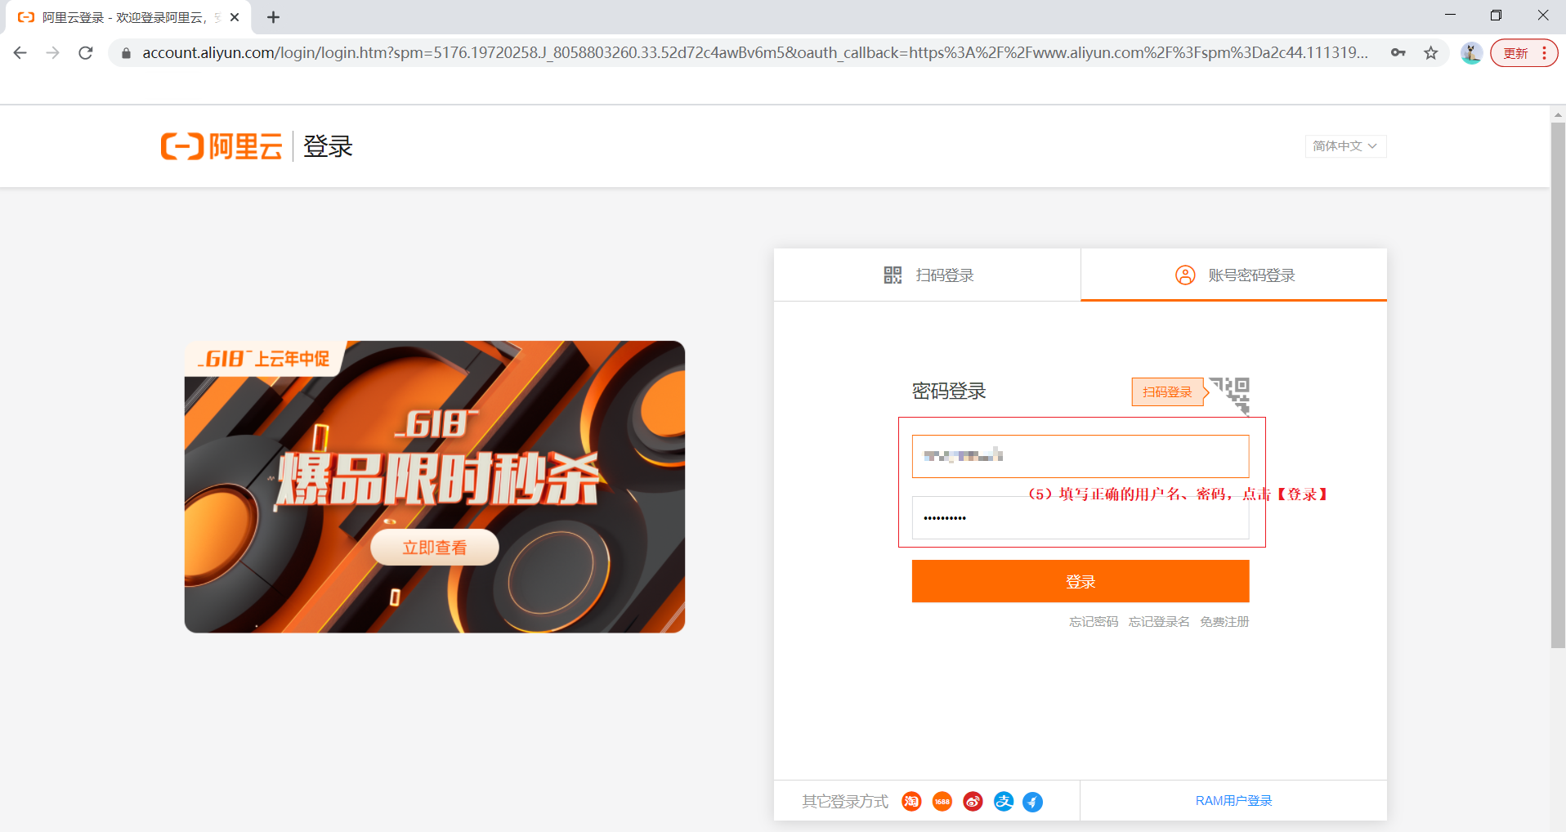The height and width of the screenshot is (832, 1566).
Task: Click the page vertical scrollbar
Action: [x=1558, y=384]
